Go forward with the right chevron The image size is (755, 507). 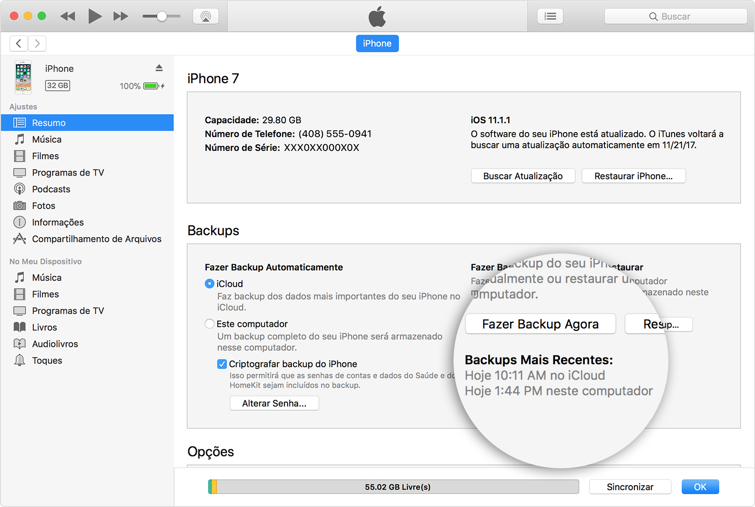(x=37, y=44)
